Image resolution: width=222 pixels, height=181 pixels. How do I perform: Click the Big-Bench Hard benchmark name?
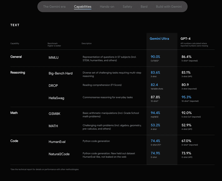click(x=60, y=73)
